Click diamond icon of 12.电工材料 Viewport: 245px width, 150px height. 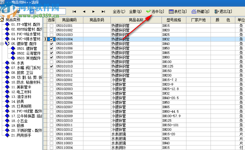7,92
